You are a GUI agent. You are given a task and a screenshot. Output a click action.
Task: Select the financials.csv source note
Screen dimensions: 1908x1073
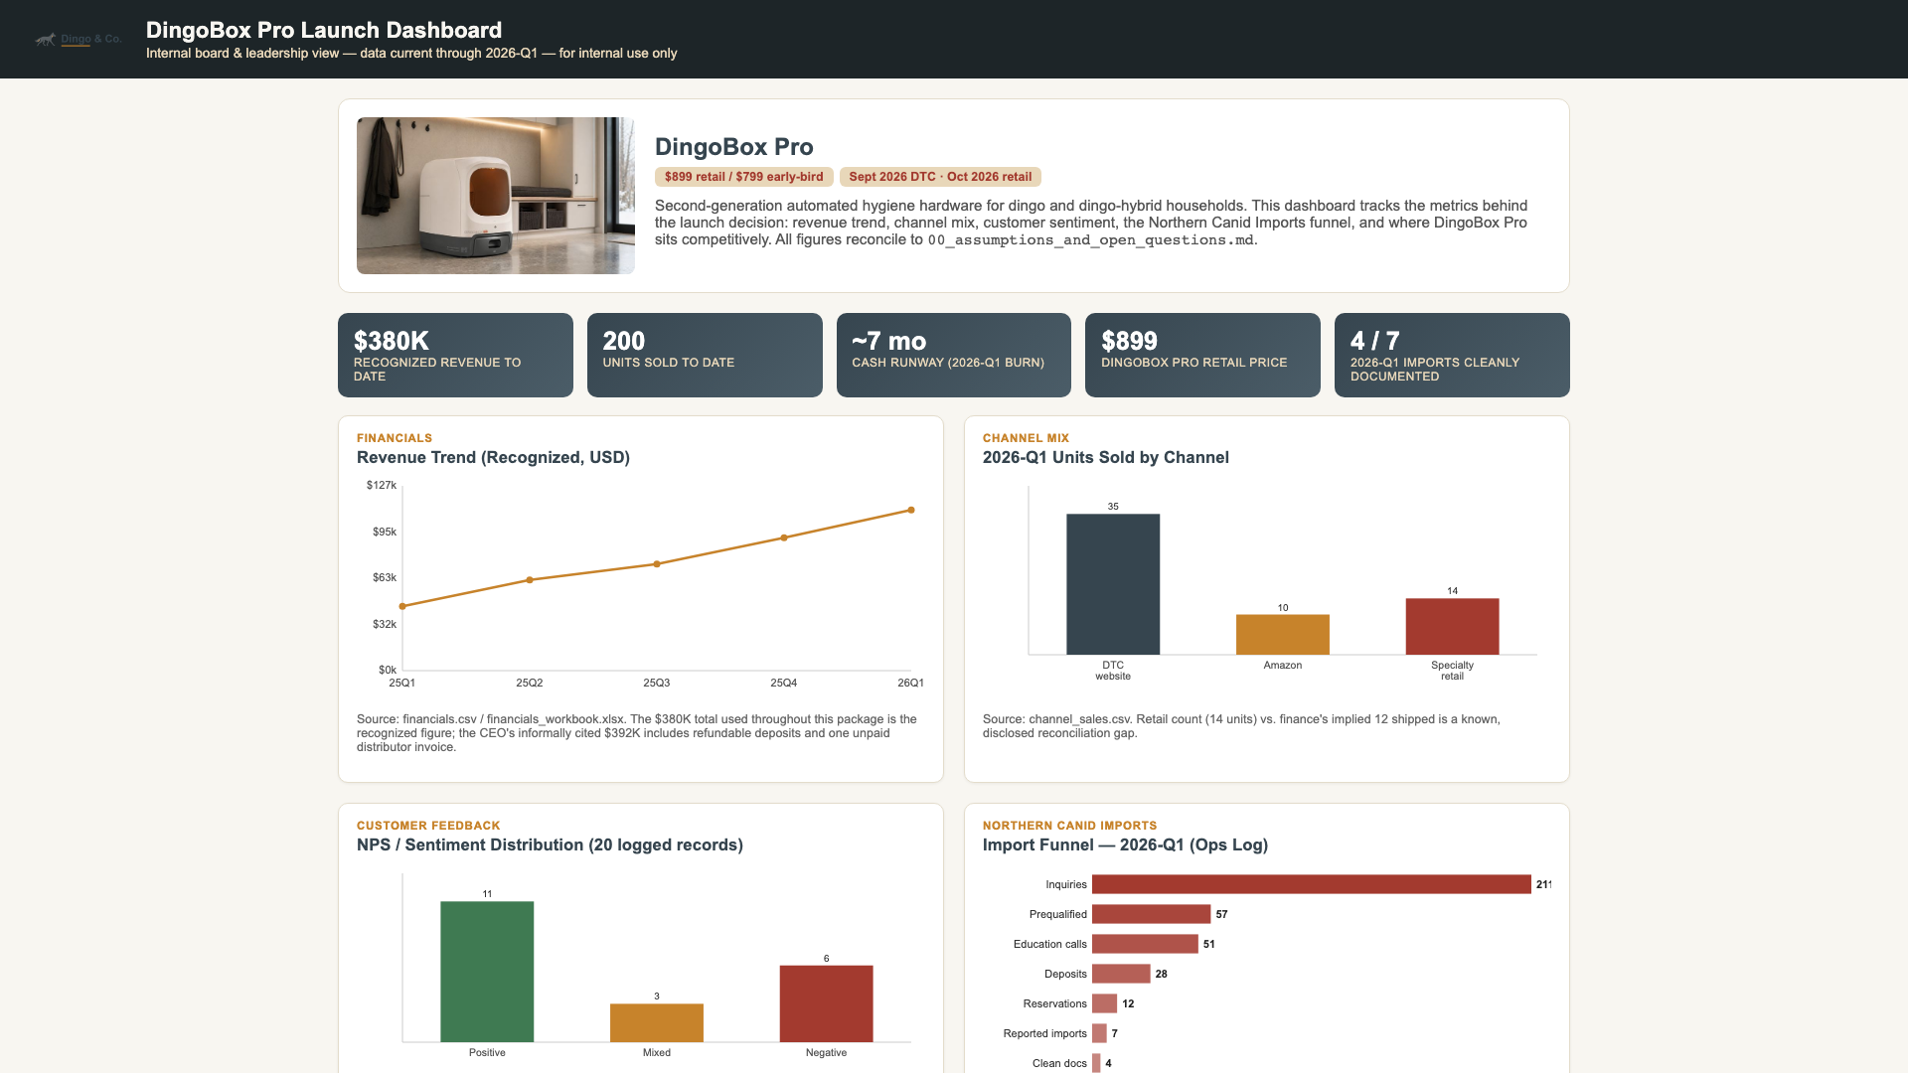[637, 733]
